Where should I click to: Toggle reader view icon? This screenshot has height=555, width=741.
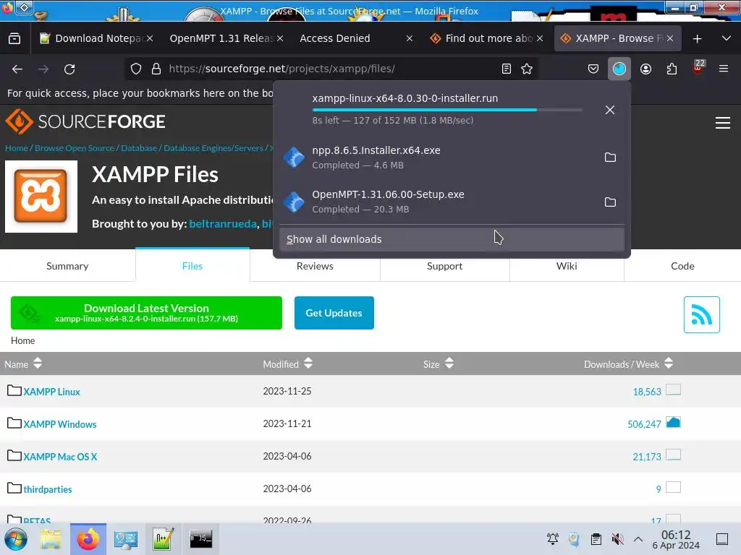pos(506,69)
